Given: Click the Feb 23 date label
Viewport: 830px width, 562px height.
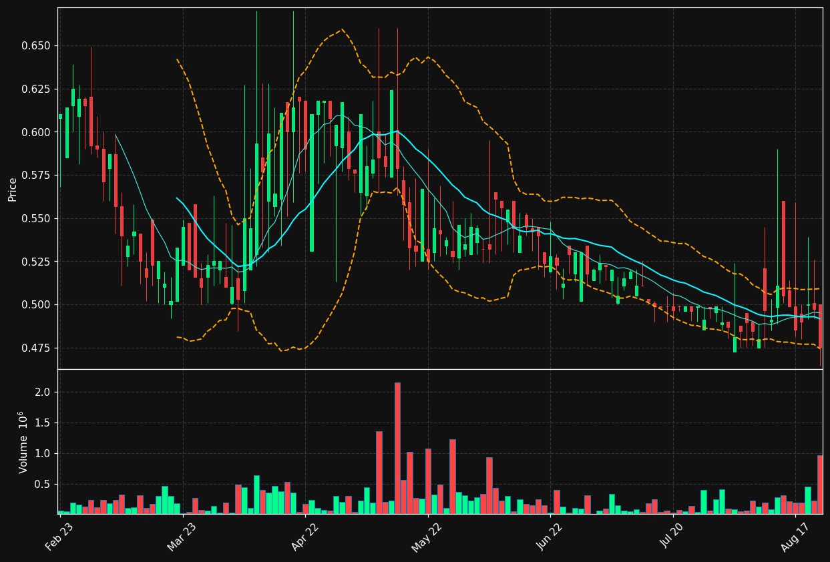Looking at the screenshot, I should point(59,536).
